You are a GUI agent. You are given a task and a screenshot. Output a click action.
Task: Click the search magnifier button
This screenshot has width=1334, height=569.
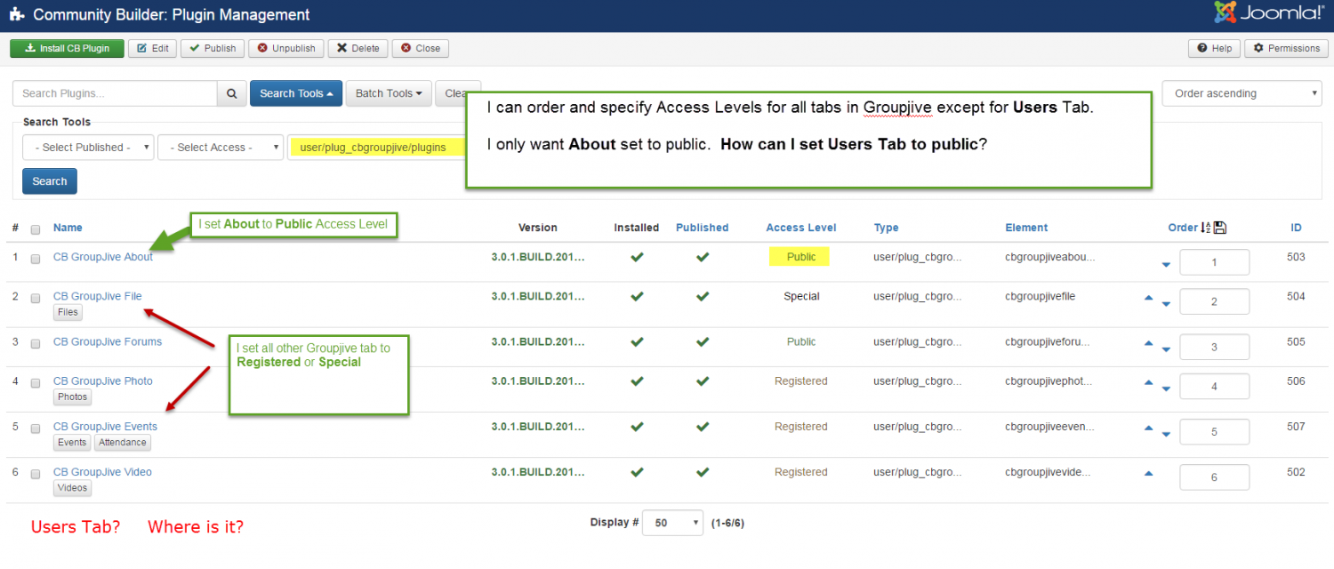point(231,93)
